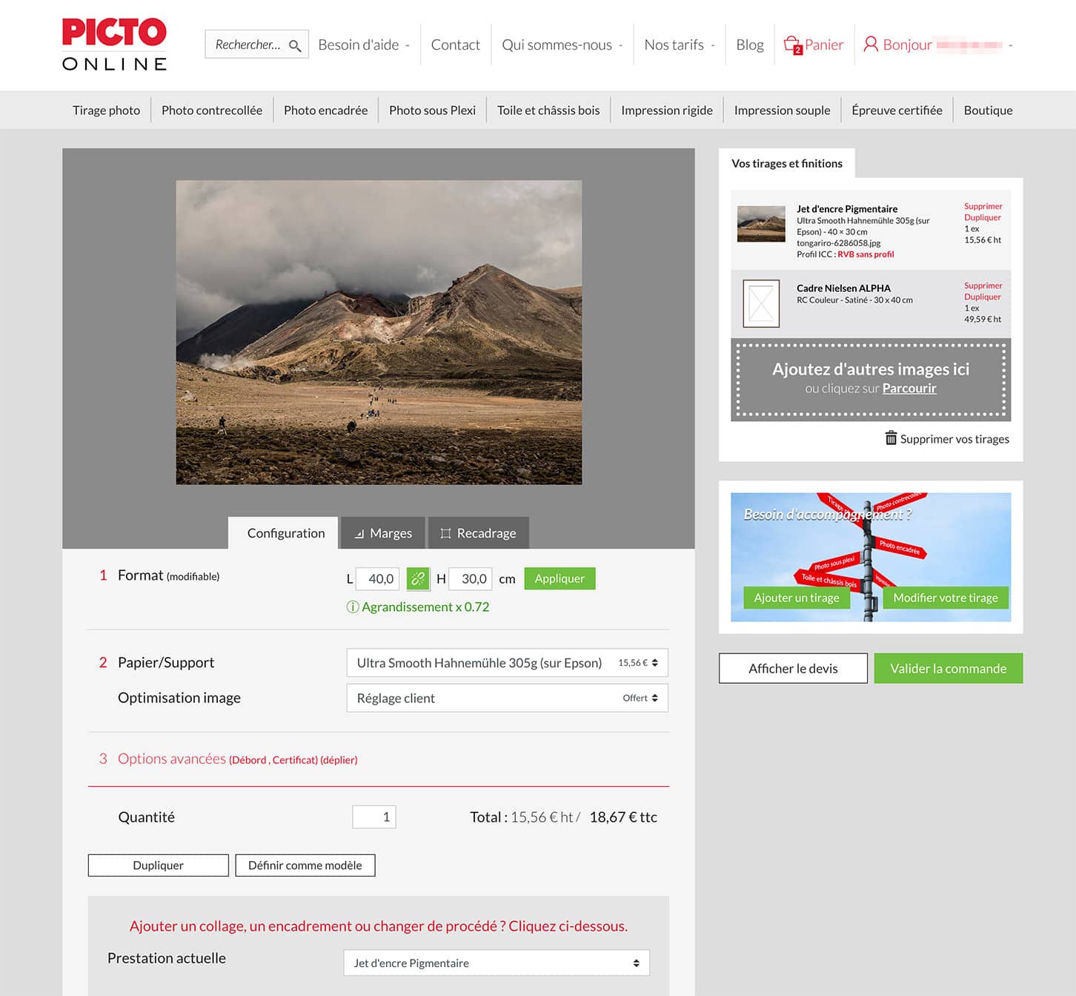The width and height of the screenshot is (1076, 996).
Task: Toggle the aspect ratio link icon
Action: pyautogui.click(x=418, y=578)
